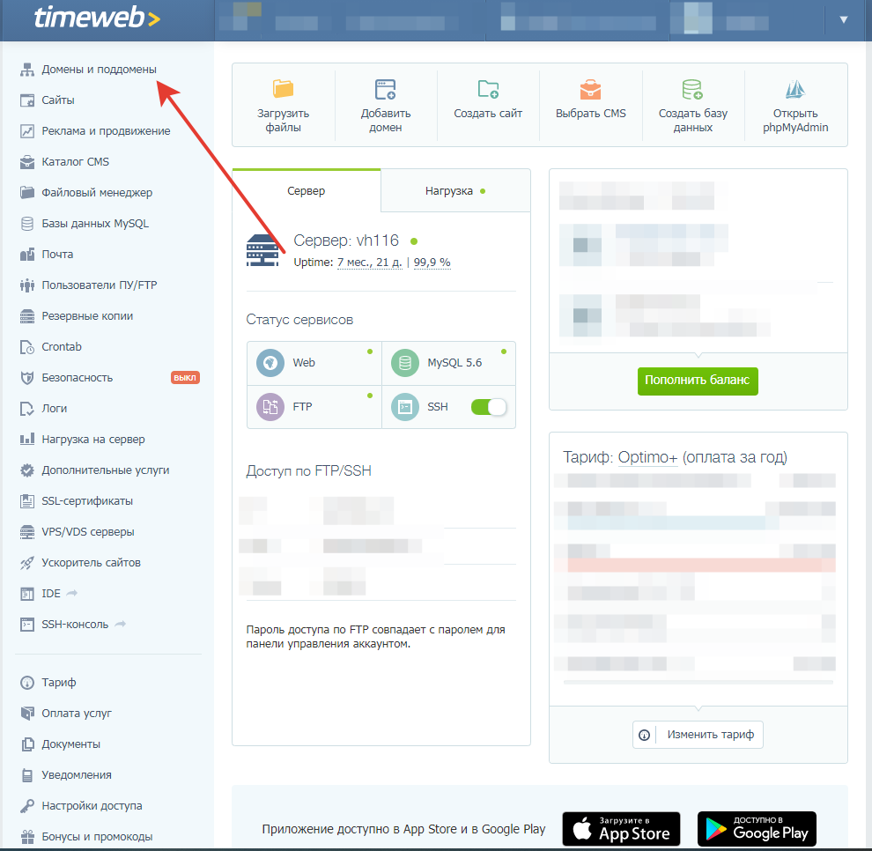Click the Настройки доступа key icon
The image size is (872, 851).
(x=26, y=806)
